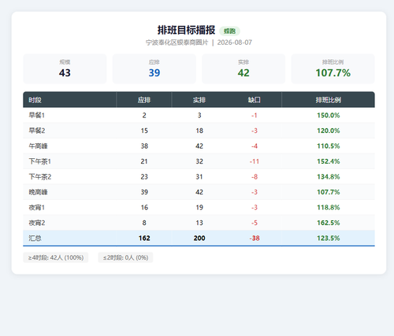
Task: Click 118.8% ratio in the 夜宵1 row
Action: click(329, 208)
